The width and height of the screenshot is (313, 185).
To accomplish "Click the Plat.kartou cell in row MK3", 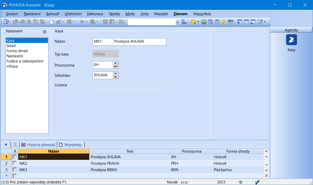I will point(238,170).
